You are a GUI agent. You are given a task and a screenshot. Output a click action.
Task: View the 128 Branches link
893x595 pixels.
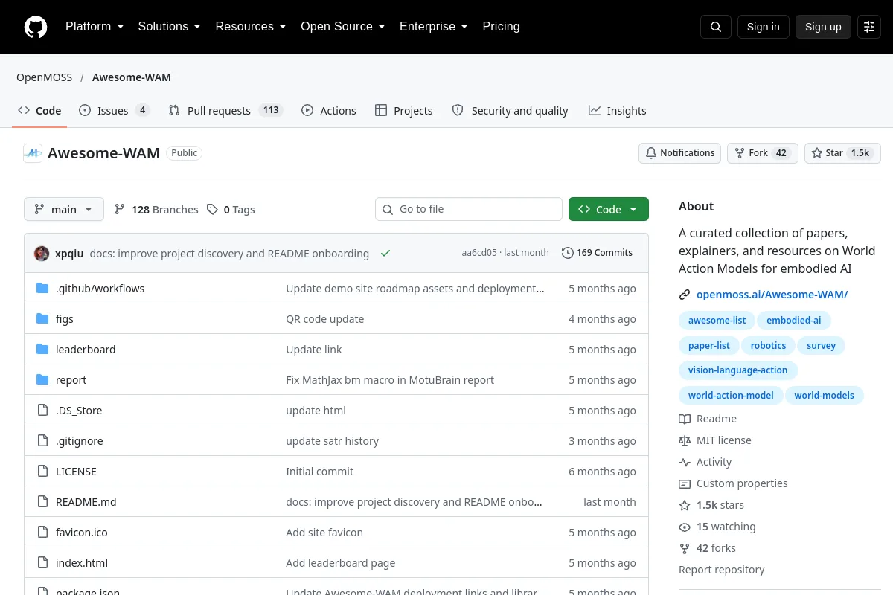156,210
